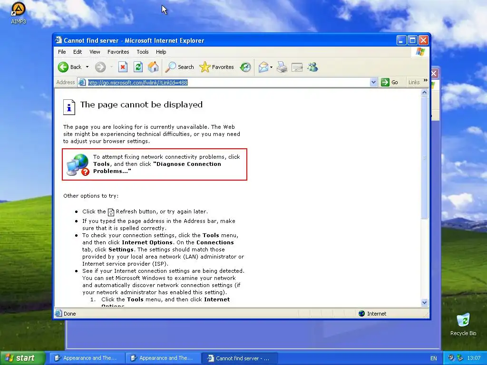Image resolution: width=487 pixels, height=365 pixels.
Task: Open the Tools menu
Action: pyautogui.click(x=143, y=52)
